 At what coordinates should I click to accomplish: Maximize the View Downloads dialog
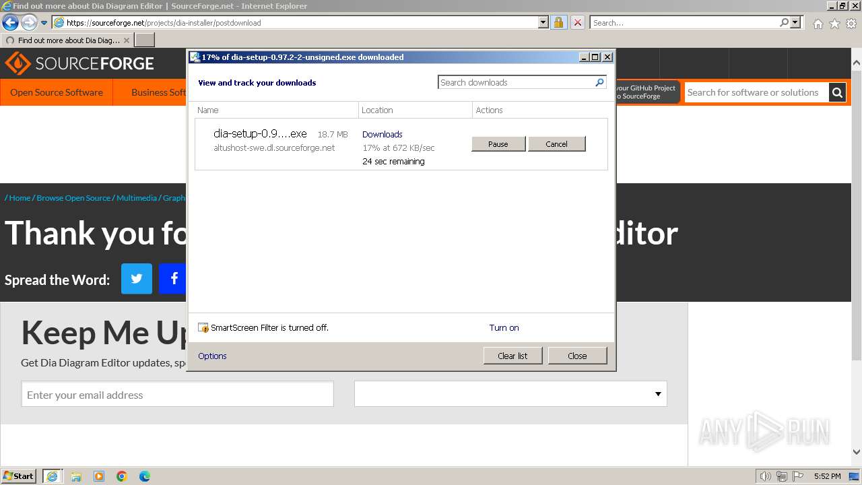click(x=595, y=57)
